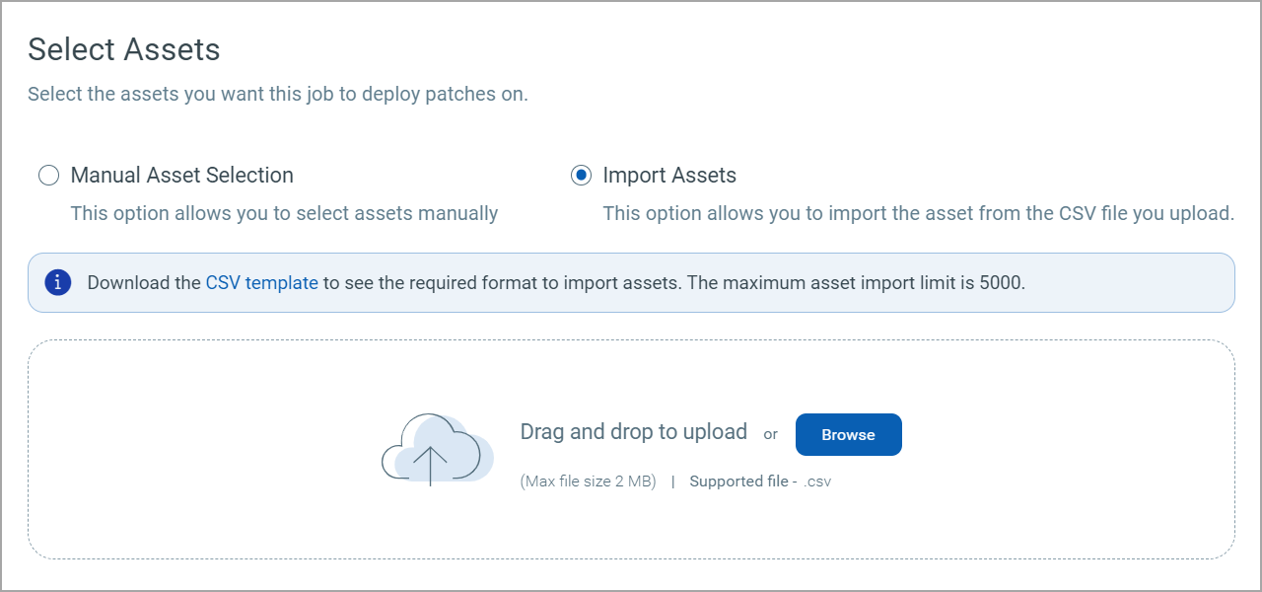This screenshot has height=592, width=1262.
Task: Click the Drag and drop to upload text
Action: click(x=633, y=431)
